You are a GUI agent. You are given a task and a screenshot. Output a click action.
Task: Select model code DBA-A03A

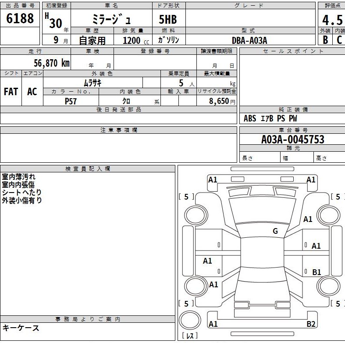click(249, 40)
